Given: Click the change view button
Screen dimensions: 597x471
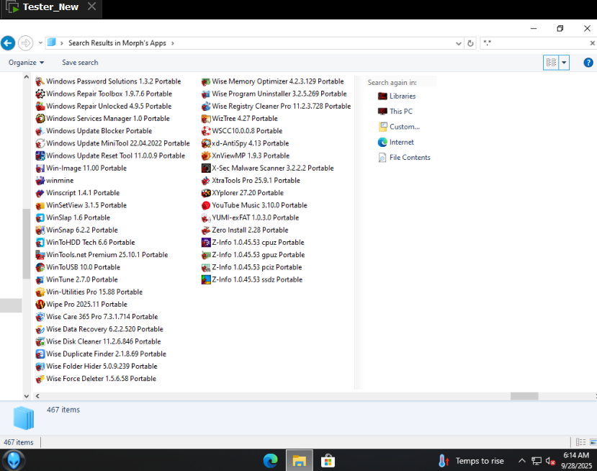Looking at the screenshot, I should [551, 63].
